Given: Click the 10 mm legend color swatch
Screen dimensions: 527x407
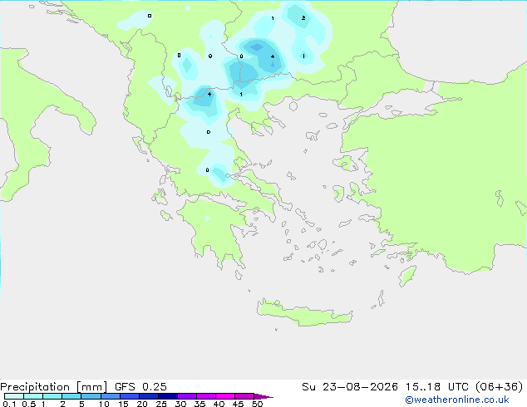Looking at the screenshot, I should [x=110, y=396].
